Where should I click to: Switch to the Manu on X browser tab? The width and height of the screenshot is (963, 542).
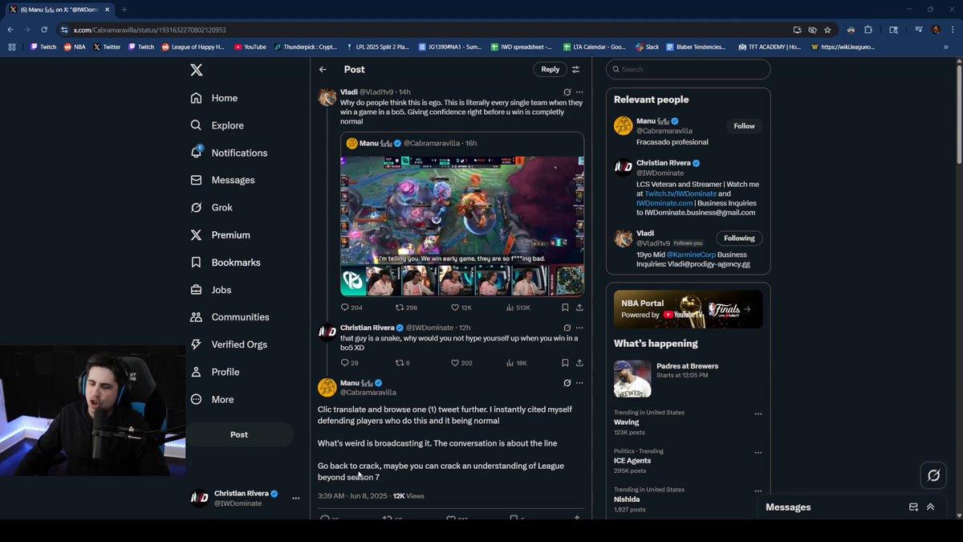pos(56,10)
